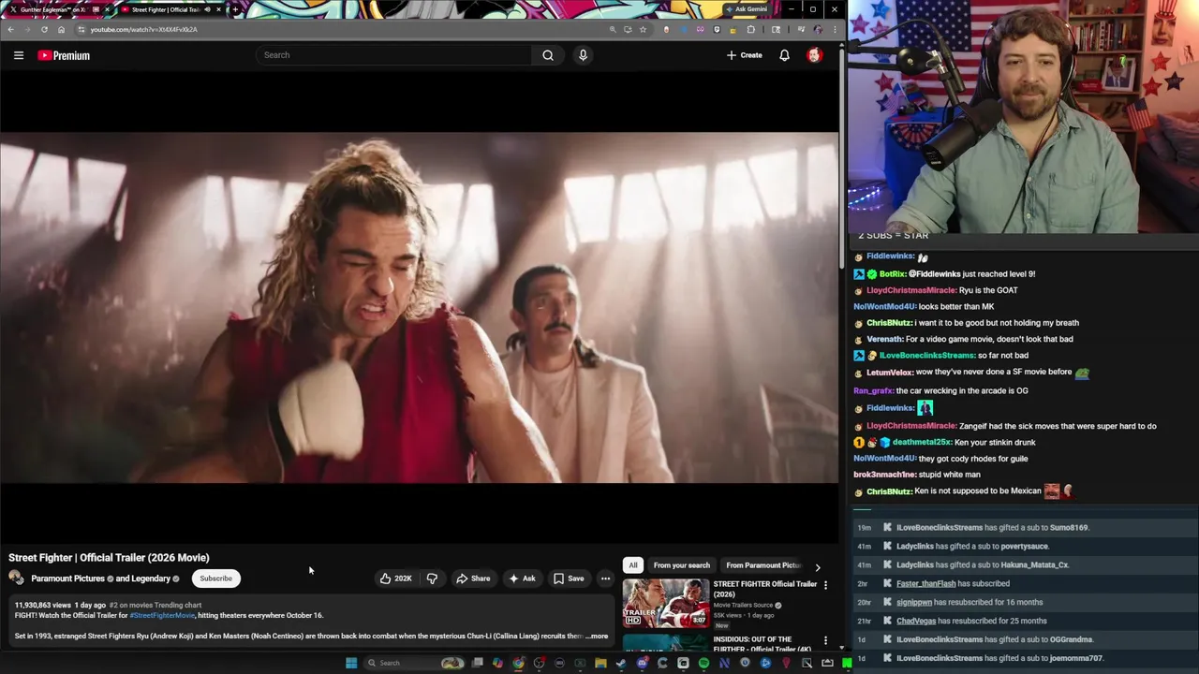1199x674 pixels.
Task: Show more chips with the right arrow
Action: pos(818,566)
